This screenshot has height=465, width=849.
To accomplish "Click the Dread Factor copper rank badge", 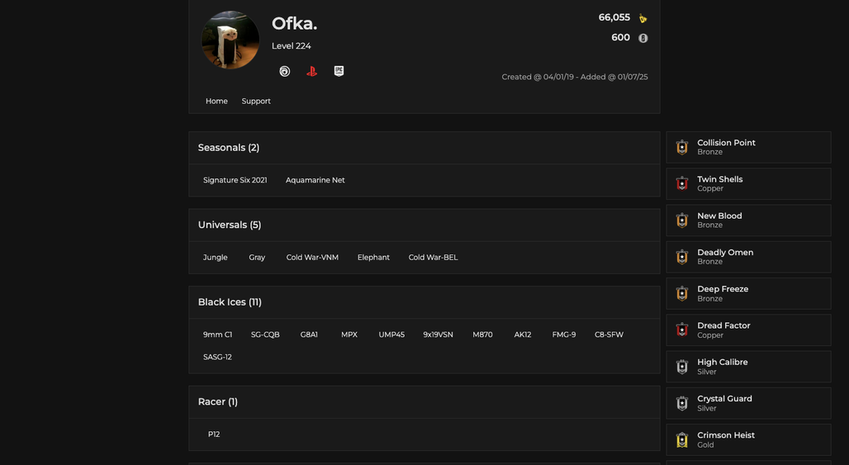I will click(x=682, y=330).
